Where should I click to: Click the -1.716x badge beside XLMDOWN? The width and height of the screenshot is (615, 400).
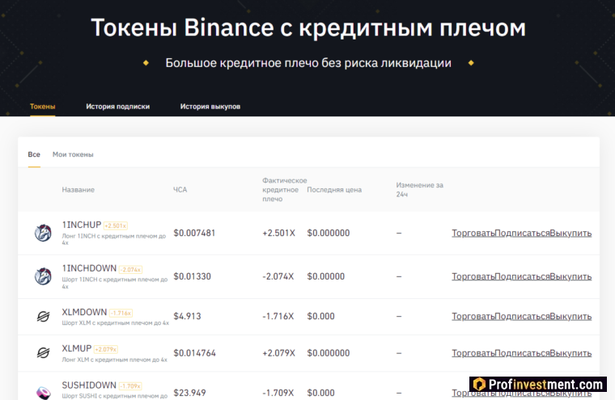(121, 313)
